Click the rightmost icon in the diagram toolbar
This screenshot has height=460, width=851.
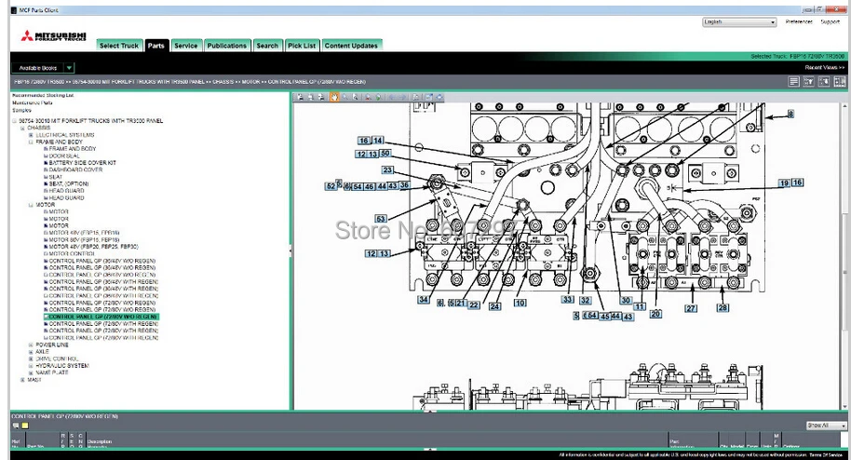point(439,97)
